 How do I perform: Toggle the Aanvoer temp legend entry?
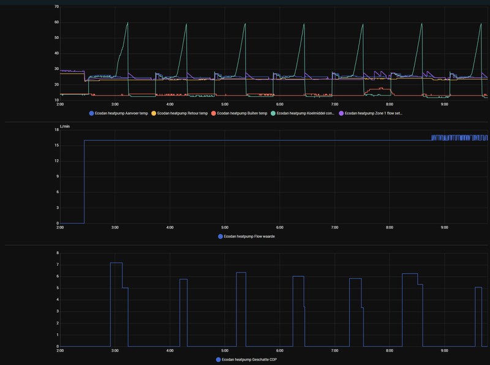point(118,113)
